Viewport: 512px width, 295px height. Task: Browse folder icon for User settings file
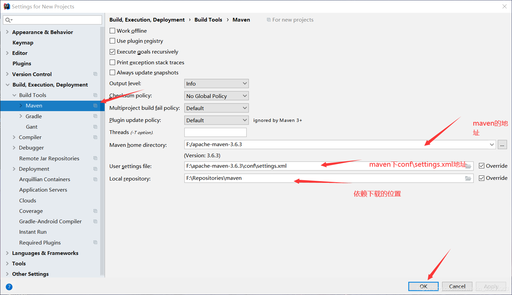pos(468,166)
